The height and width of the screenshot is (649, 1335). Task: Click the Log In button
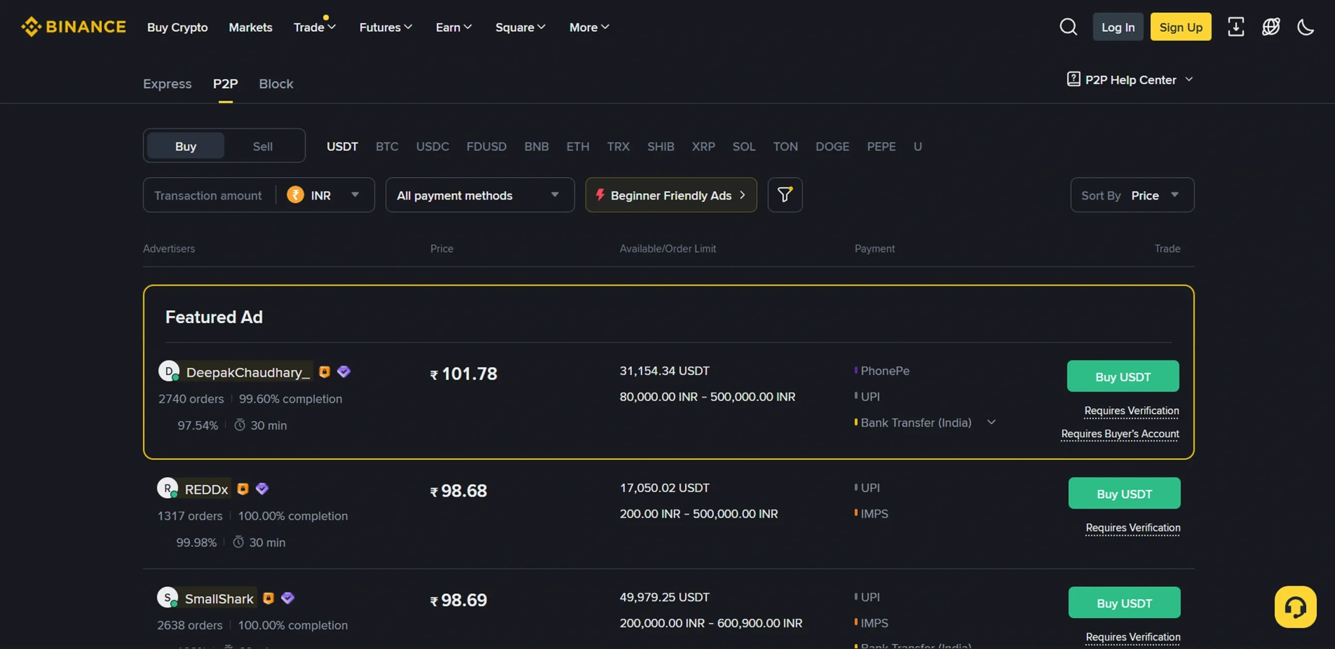1118,27
